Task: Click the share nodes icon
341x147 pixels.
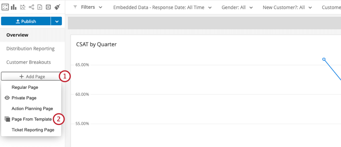Action: (x=32, y=7)
